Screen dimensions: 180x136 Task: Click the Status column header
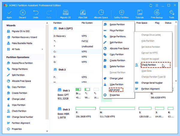click(x=168, y=23)
